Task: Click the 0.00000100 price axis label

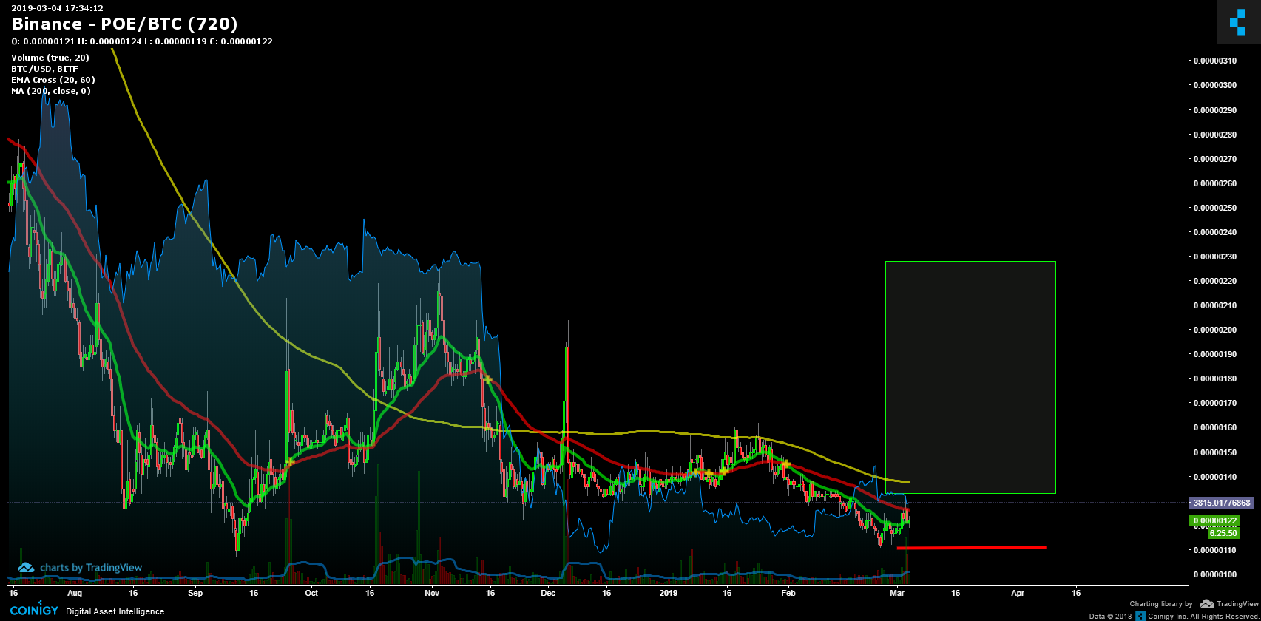Action: point(1214,574)
